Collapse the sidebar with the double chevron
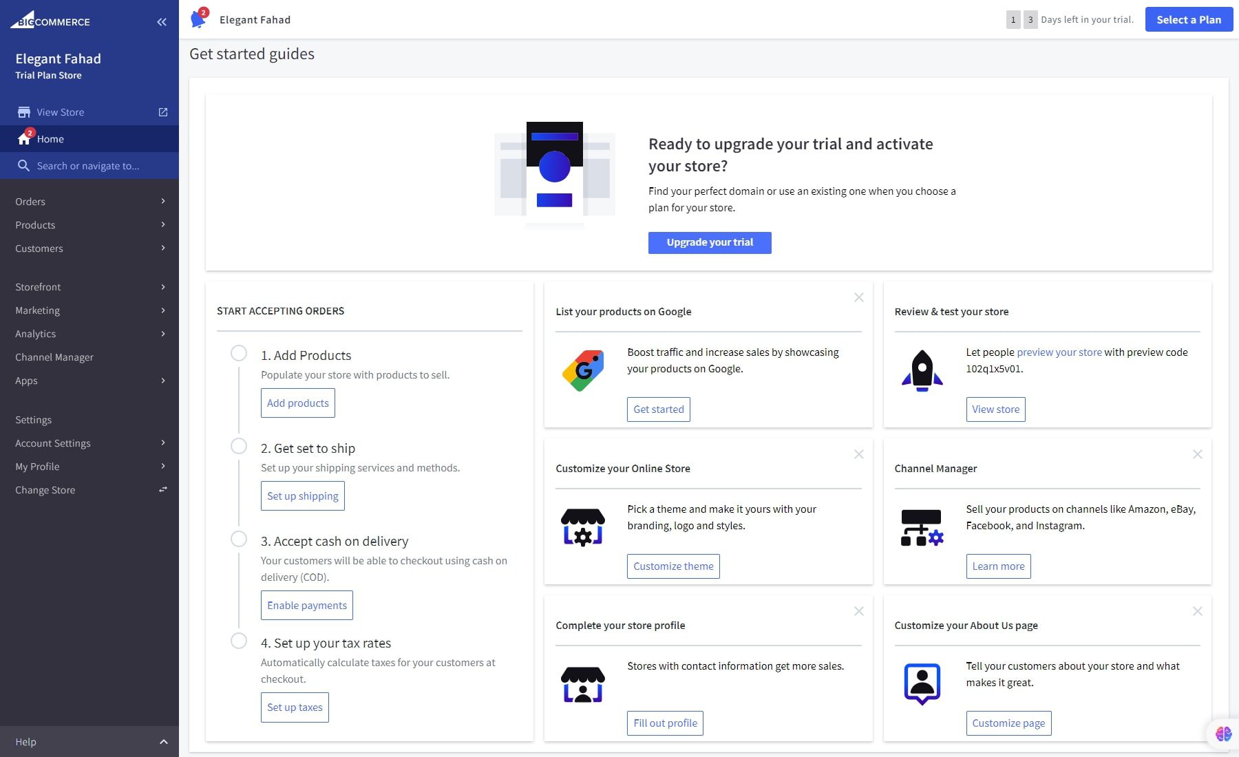Image resolution: width=1239 pixels, height=757 pixels. click(161, 21)
